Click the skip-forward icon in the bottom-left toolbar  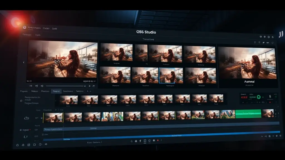click(46, 144)
